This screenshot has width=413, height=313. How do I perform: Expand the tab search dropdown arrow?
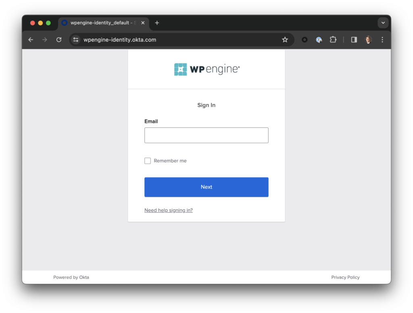click(x=383, y=23)
